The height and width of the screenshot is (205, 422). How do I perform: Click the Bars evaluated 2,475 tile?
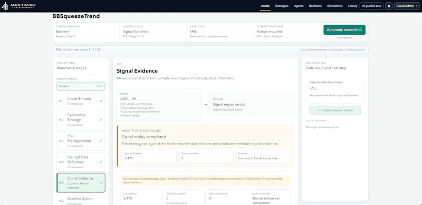149,157
